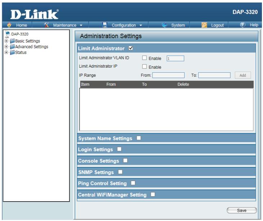Uncheck the Limit Administrator checkbox

pyautogui.click(x=131, y=48)
